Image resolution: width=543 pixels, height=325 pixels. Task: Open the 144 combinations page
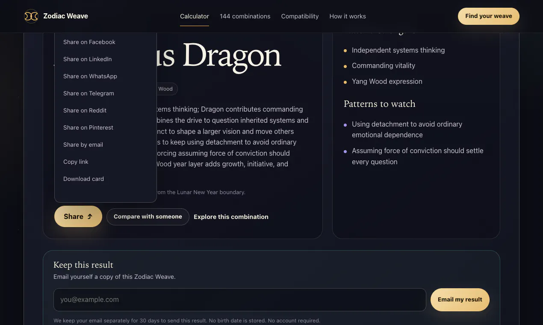coord(245,16)
